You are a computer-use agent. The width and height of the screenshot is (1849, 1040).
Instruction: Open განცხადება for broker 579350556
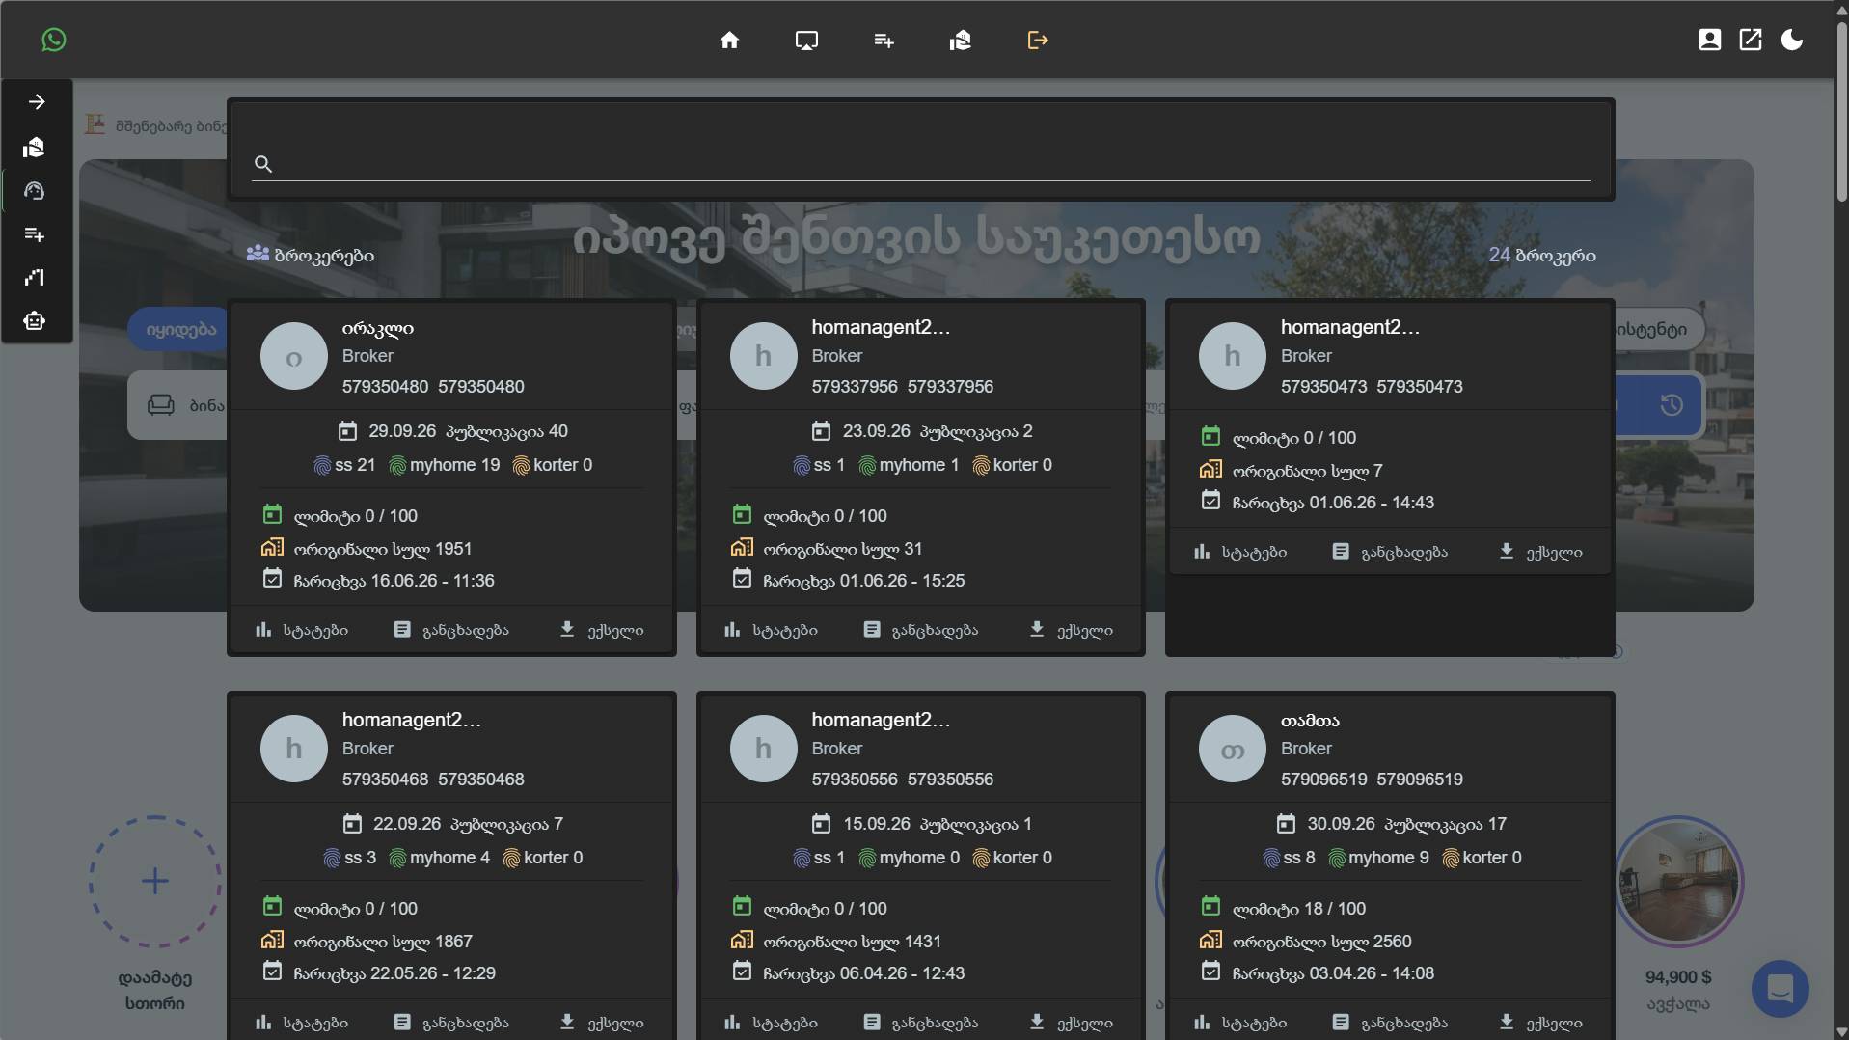921,1023
